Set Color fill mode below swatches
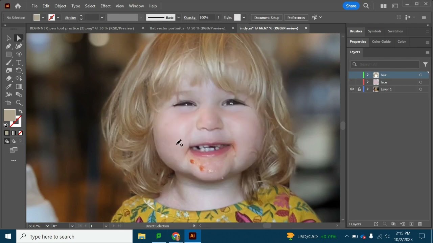 [x=7, y=133]
